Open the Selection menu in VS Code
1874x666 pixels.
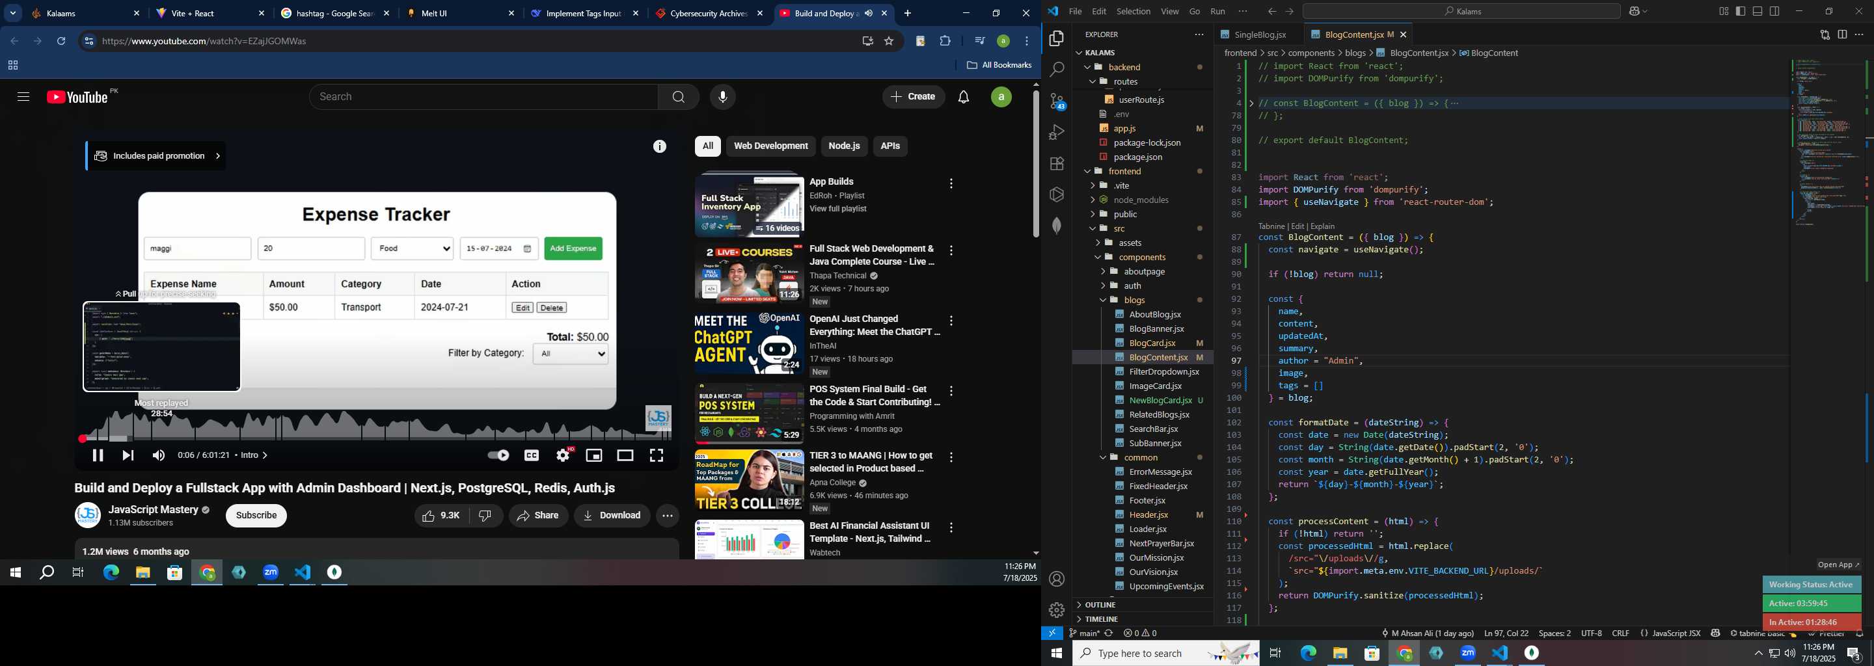point(1134,11)
